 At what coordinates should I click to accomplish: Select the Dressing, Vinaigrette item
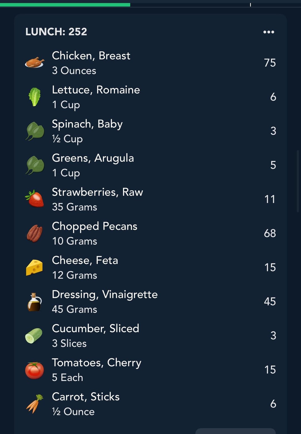(151, 301)
